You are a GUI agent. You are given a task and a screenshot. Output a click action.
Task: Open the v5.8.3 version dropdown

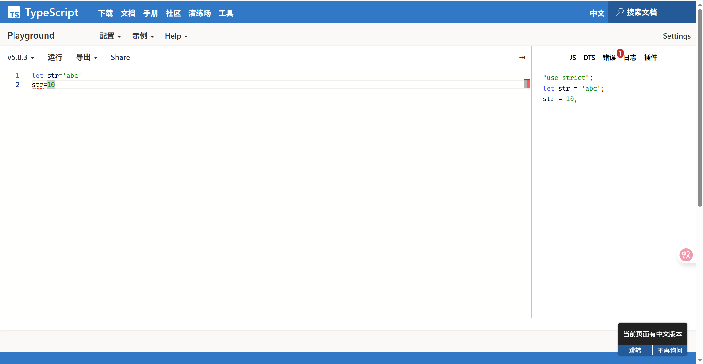click(21, 57)
